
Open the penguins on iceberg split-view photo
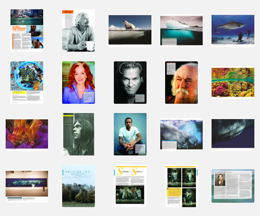pos(181,31)
